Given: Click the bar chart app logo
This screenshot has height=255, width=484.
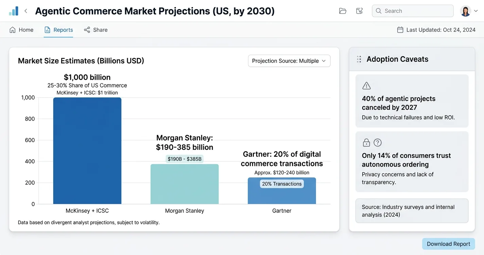Looking at the screenshot, I should 14,11.
